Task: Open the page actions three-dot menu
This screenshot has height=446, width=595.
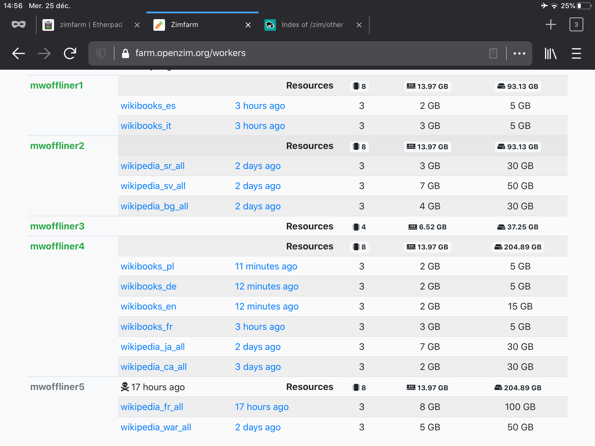Action: (519, 53)
